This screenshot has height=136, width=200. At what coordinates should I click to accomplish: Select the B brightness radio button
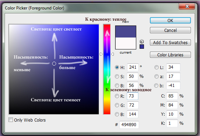117,86
